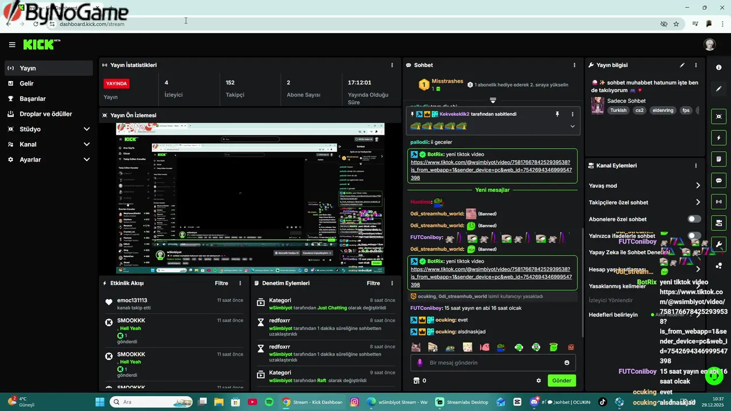Open Spotify from the taskbar
Image resolution: width=731 pixels, height=411 pixels.
[269, 402]
